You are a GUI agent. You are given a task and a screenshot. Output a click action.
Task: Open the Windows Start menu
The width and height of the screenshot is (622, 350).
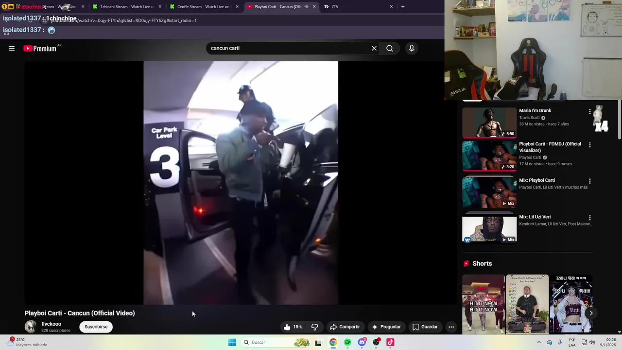[x=232, y=342]
